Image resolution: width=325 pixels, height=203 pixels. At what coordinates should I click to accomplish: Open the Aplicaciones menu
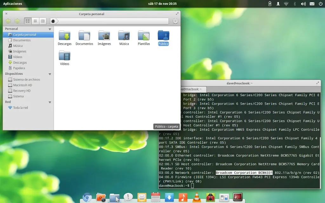click(13, 4)
